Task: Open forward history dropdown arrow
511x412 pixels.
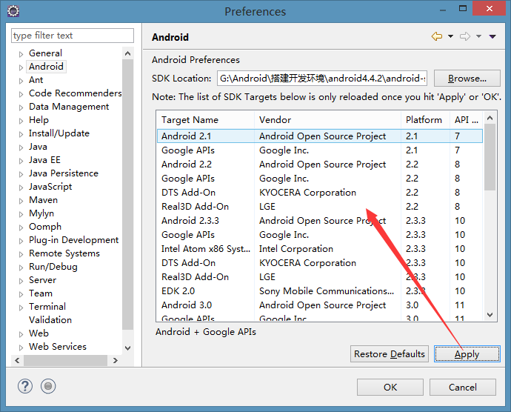Action: tap(478, 36)
